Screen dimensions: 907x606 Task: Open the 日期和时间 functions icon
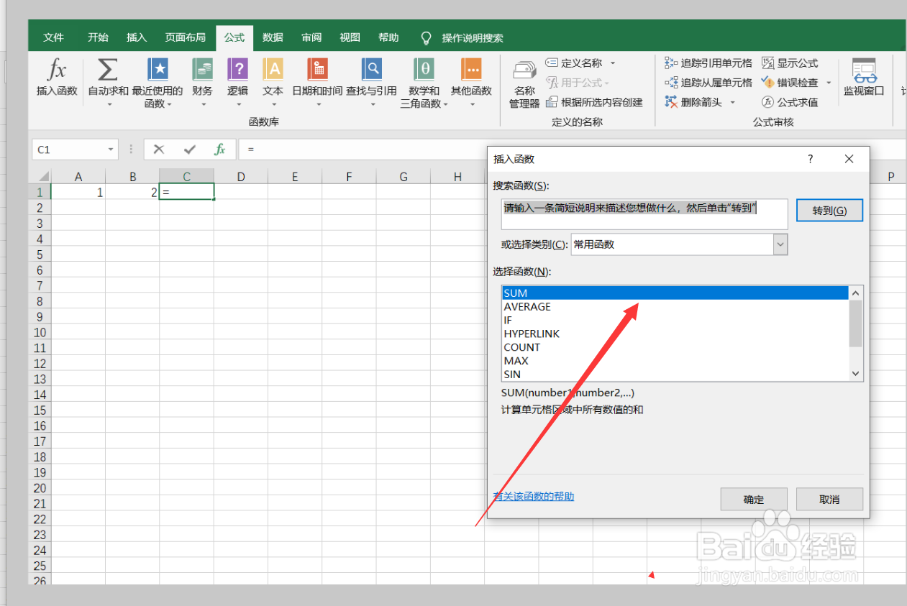tap(318, 79)
